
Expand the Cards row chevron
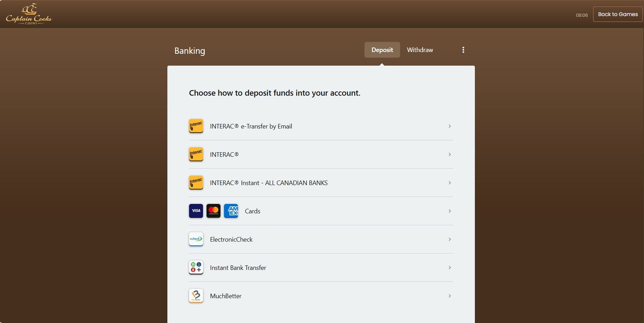[x=450, y=211]
